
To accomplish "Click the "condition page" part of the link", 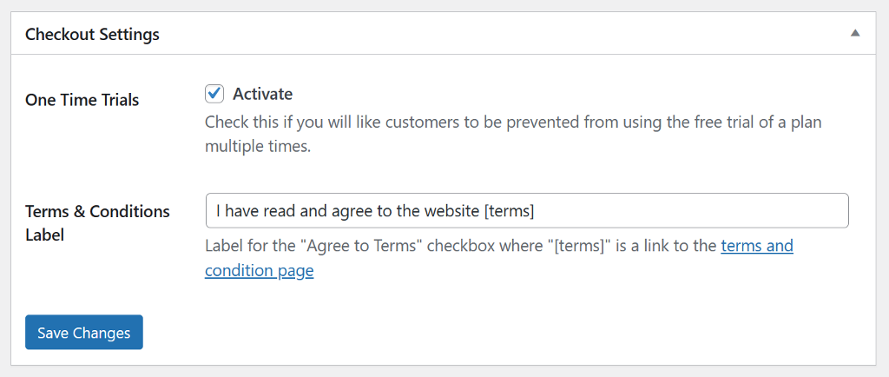I will click(259, 271).
